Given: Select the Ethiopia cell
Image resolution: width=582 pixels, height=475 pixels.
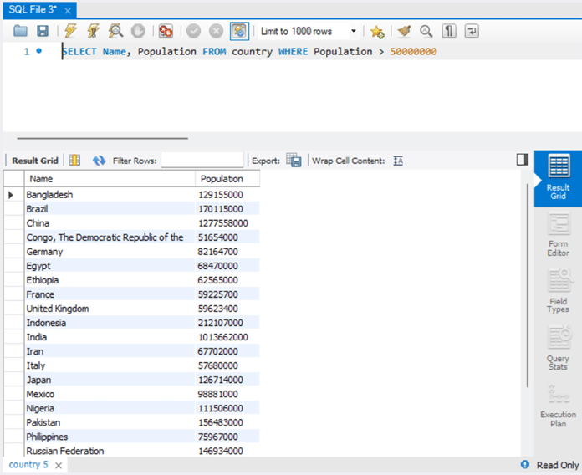Looking at the screenshot, I should point(110,280).
